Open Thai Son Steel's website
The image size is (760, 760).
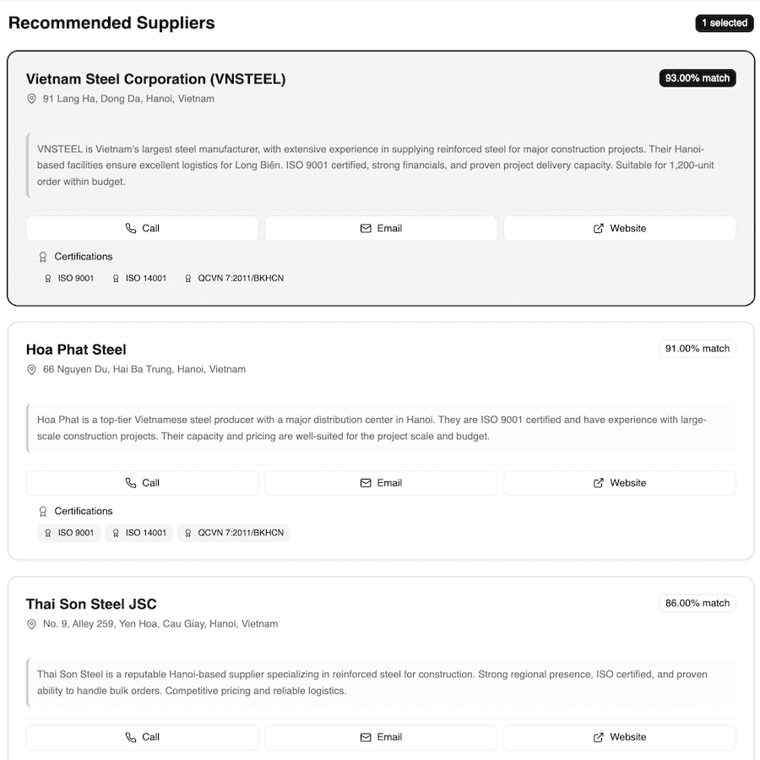(x=620, y=737)
